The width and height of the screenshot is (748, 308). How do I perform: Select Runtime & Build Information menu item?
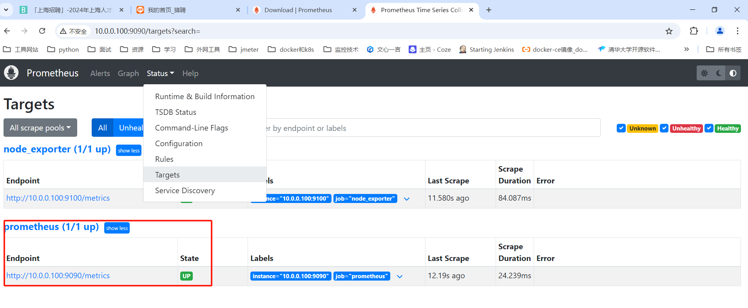(205, 96)
